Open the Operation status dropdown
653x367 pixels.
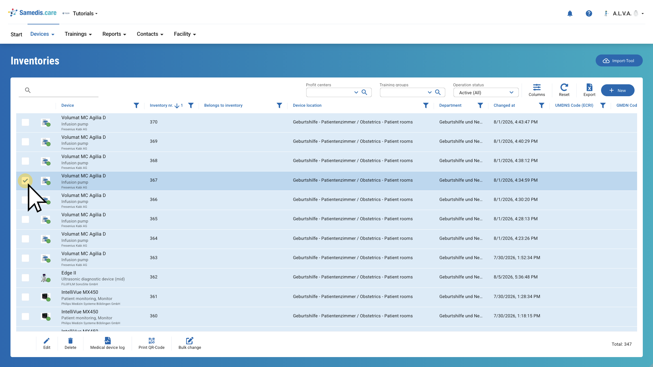(x=486, y=93)
